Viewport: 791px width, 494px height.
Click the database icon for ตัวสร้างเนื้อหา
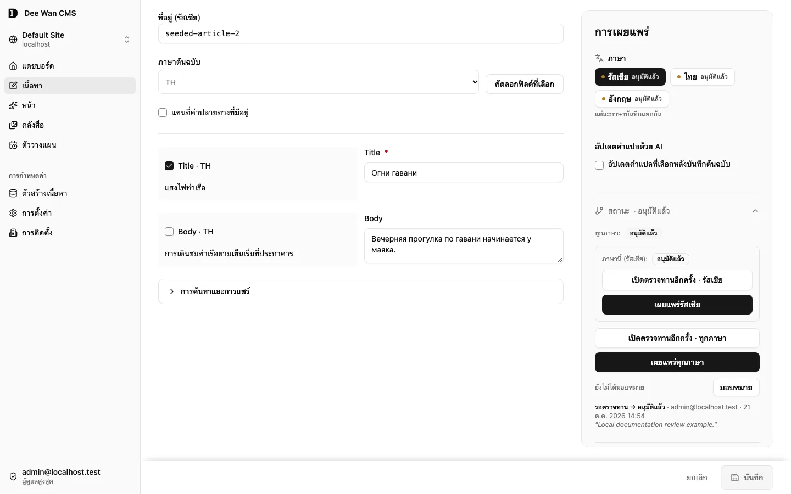tap(13, 193)
